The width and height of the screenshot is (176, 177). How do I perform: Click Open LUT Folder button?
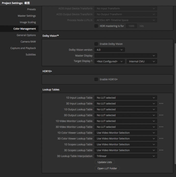click(107, 168)
